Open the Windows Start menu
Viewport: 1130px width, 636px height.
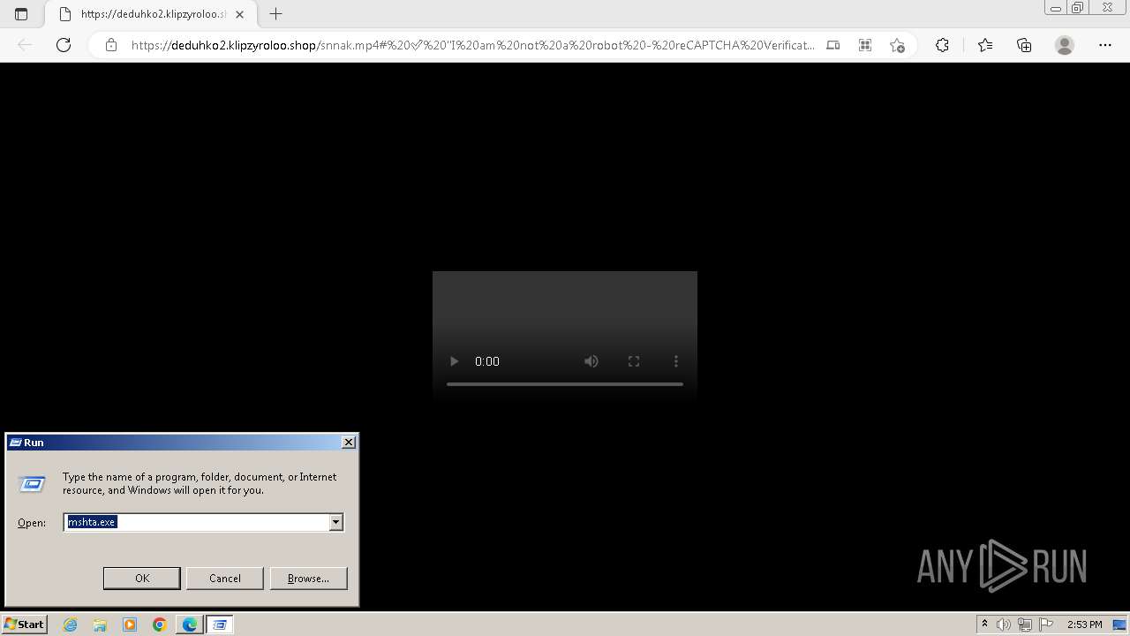(25, 625)
